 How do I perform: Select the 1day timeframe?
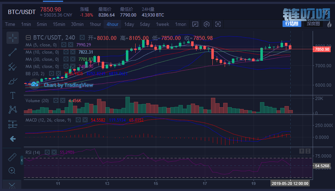[129, 24]
